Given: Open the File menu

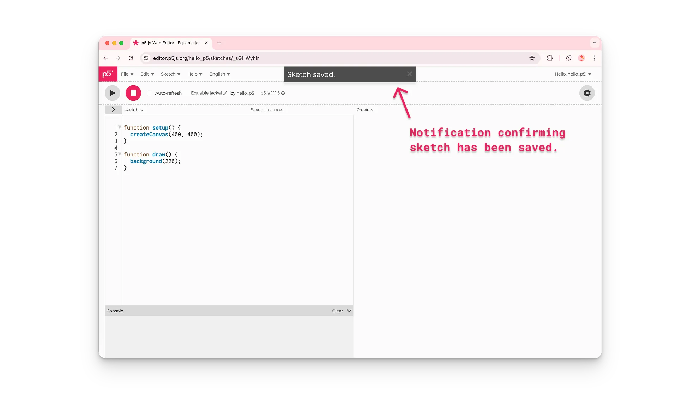Looking at the screenshot, I should [127, 74].
